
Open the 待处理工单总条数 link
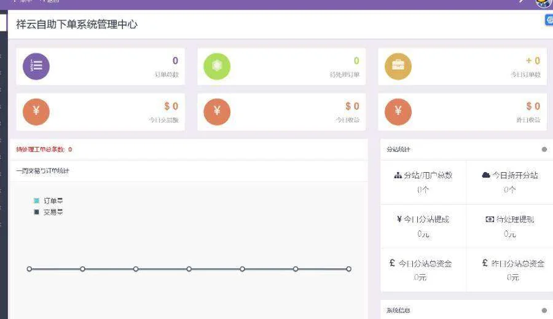click(x=44, y=149)
